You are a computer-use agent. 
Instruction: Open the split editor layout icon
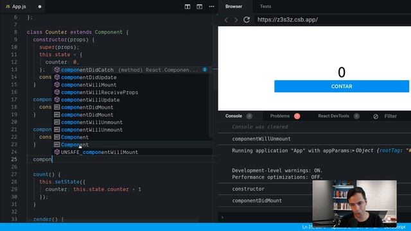coord(188,6)
